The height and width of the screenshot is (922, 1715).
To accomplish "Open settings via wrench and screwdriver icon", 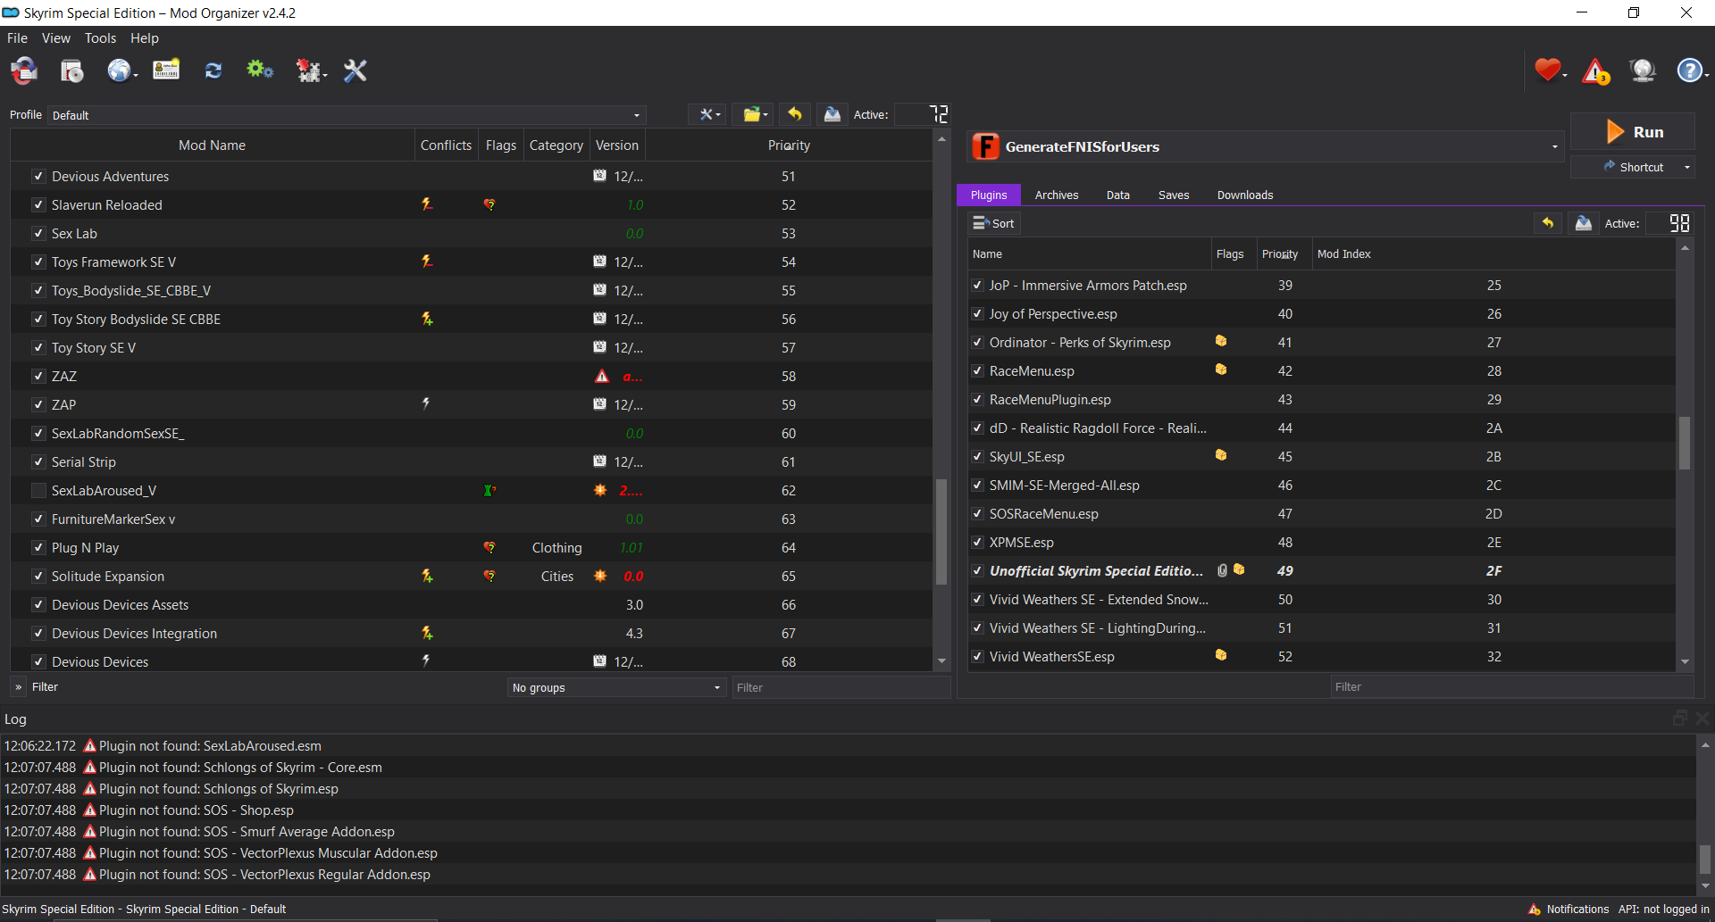I will [356, 70].
